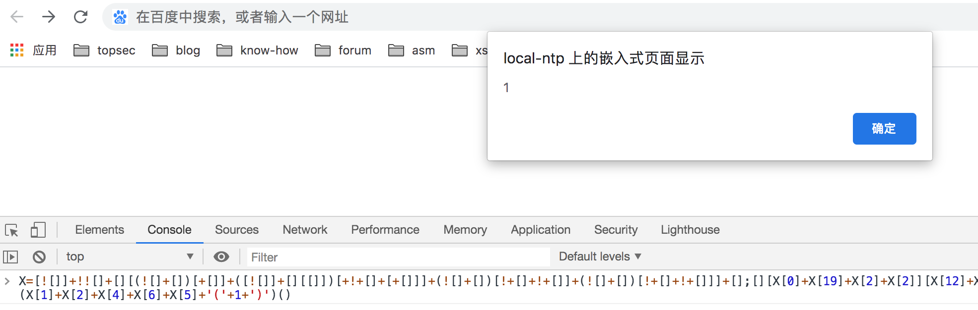Show the console sidebar icon

click(10, 257)
